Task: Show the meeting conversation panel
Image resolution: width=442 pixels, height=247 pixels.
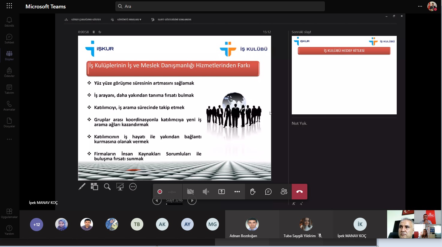Action: (268, 192)
